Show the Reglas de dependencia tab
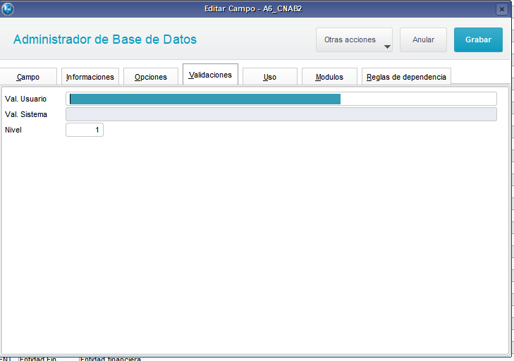This screenshot has width=514, height=361. point(406,77)
